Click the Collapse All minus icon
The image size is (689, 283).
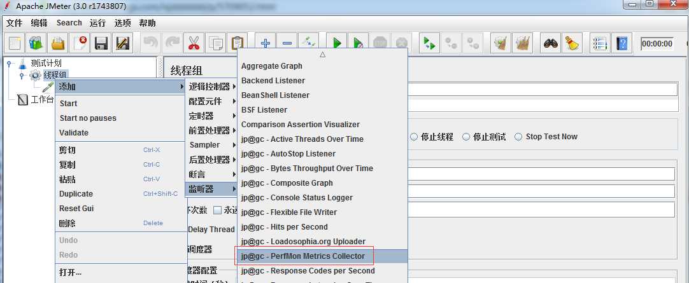tap(287, 43)
